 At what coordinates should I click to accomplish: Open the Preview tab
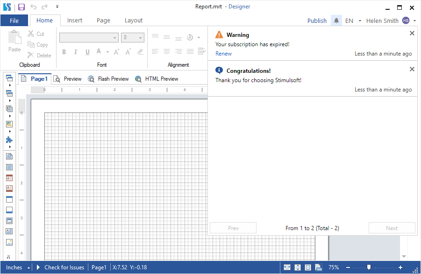(67, 79)
